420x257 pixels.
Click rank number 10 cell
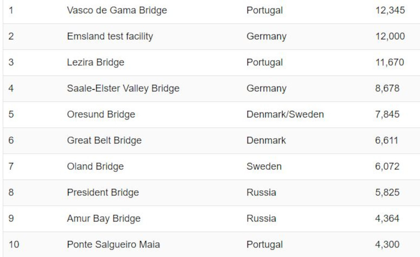pos(13,244)
